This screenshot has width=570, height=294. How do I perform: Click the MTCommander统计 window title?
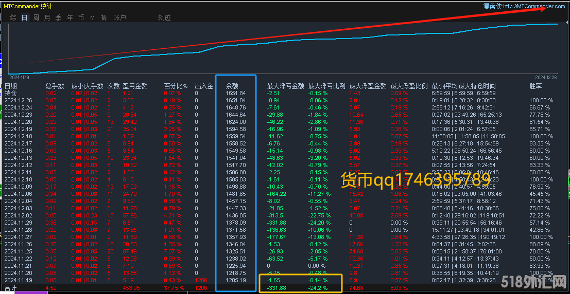pyautogui.click(x=28, y=6)
